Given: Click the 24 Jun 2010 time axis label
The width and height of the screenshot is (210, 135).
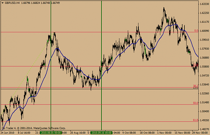Looking at the screenshot, I should (x=7, y=133).
